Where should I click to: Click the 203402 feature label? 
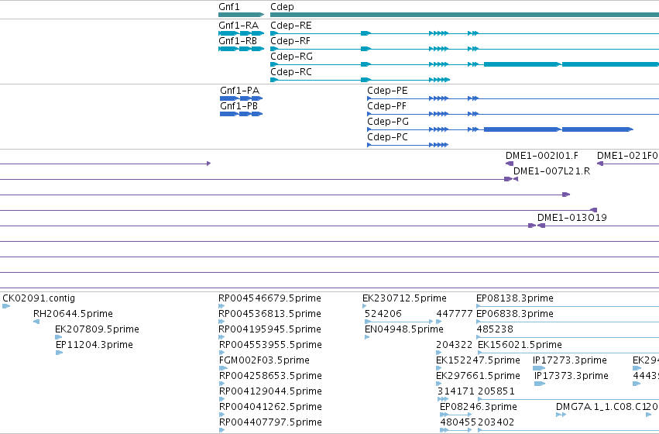pyautogui.click(x=496, y=423)
